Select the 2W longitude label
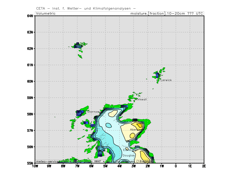 click(148, 166)
